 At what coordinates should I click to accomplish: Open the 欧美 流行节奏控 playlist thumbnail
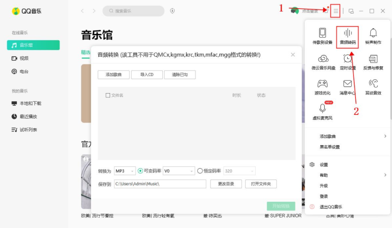pos(86,182)
